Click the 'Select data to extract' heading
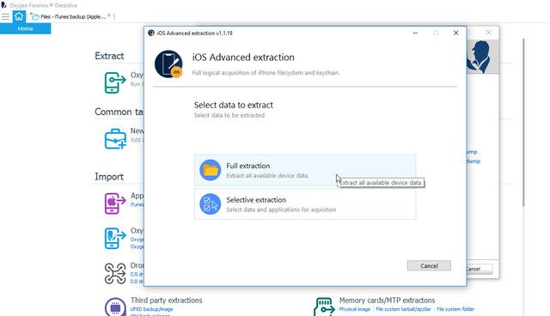Screen dimensions: 550x316 (x=234, y=105)
